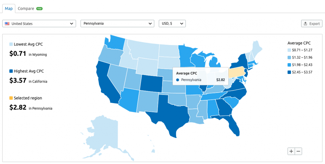The width and height of the screenshot is (325, 164).
Task: Switch to the Map tab
Action: (9, 9)
